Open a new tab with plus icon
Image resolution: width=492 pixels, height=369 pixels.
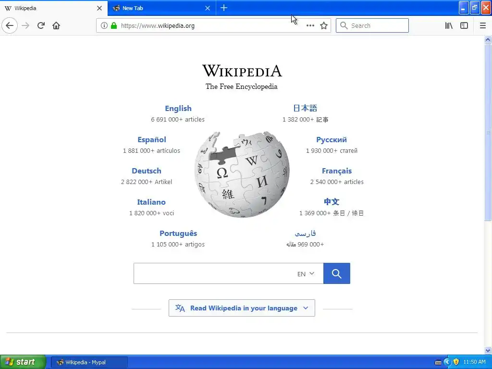[224, 8]
